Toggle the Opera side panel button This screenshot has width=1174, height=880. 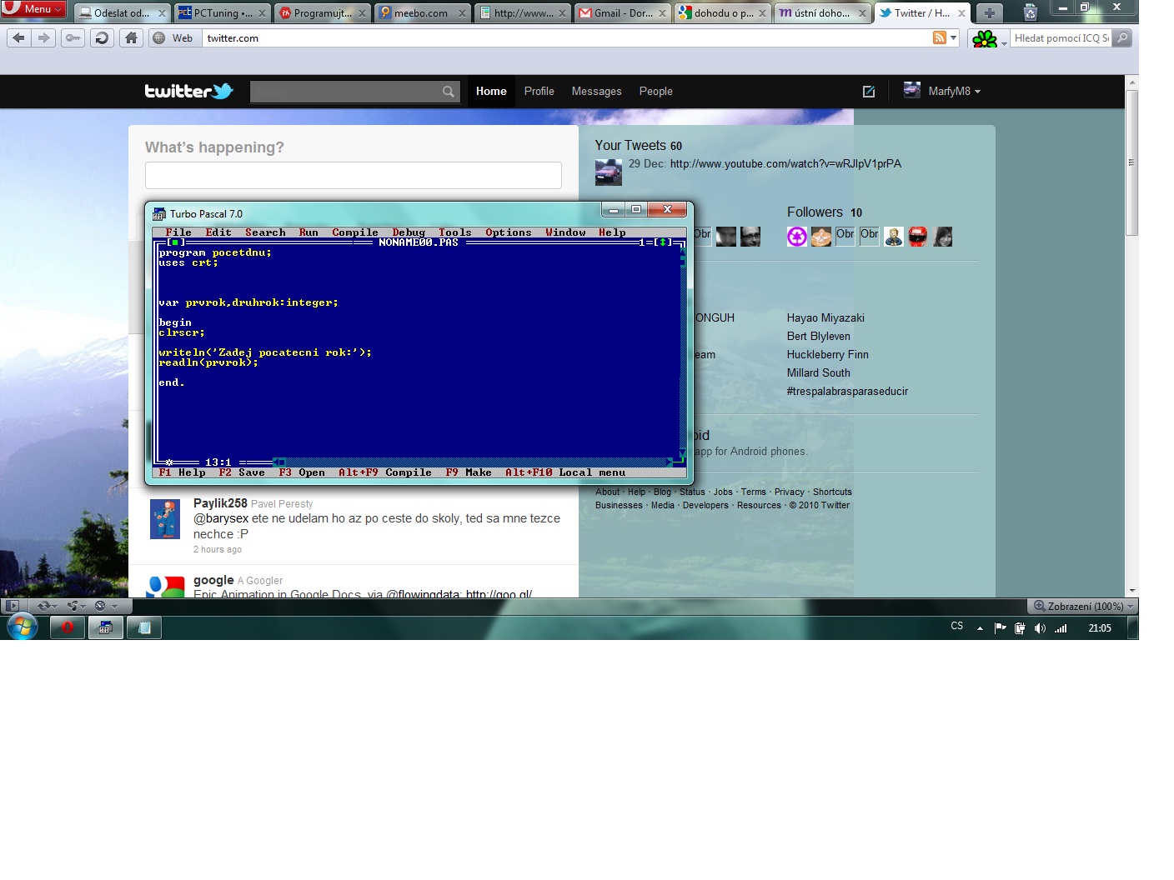coord(12,606)
